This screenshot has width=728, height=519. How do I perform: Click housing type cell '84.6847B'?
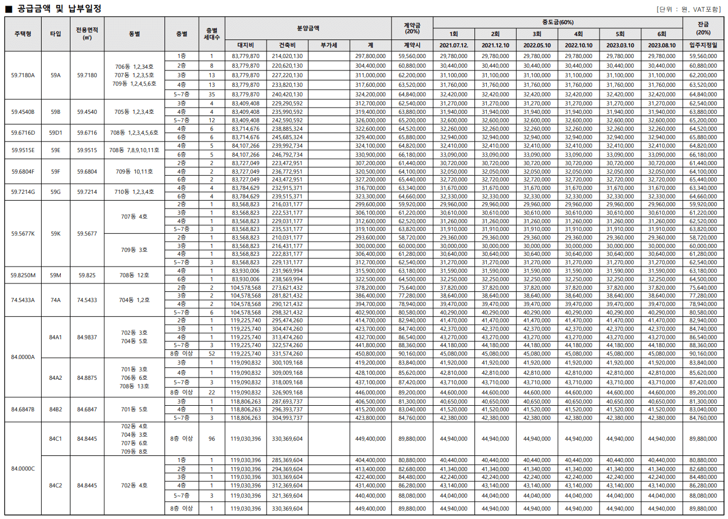[x=23, y=409]
